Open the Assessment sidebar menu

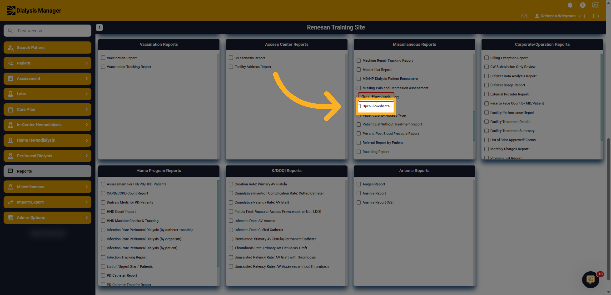(47, 78)
